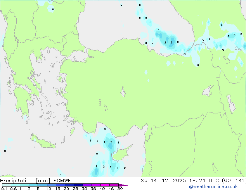Click the "Su 14-12-2025" date text
The width and height of the screenshot is (246, 190).
click(x=163, y=181)
